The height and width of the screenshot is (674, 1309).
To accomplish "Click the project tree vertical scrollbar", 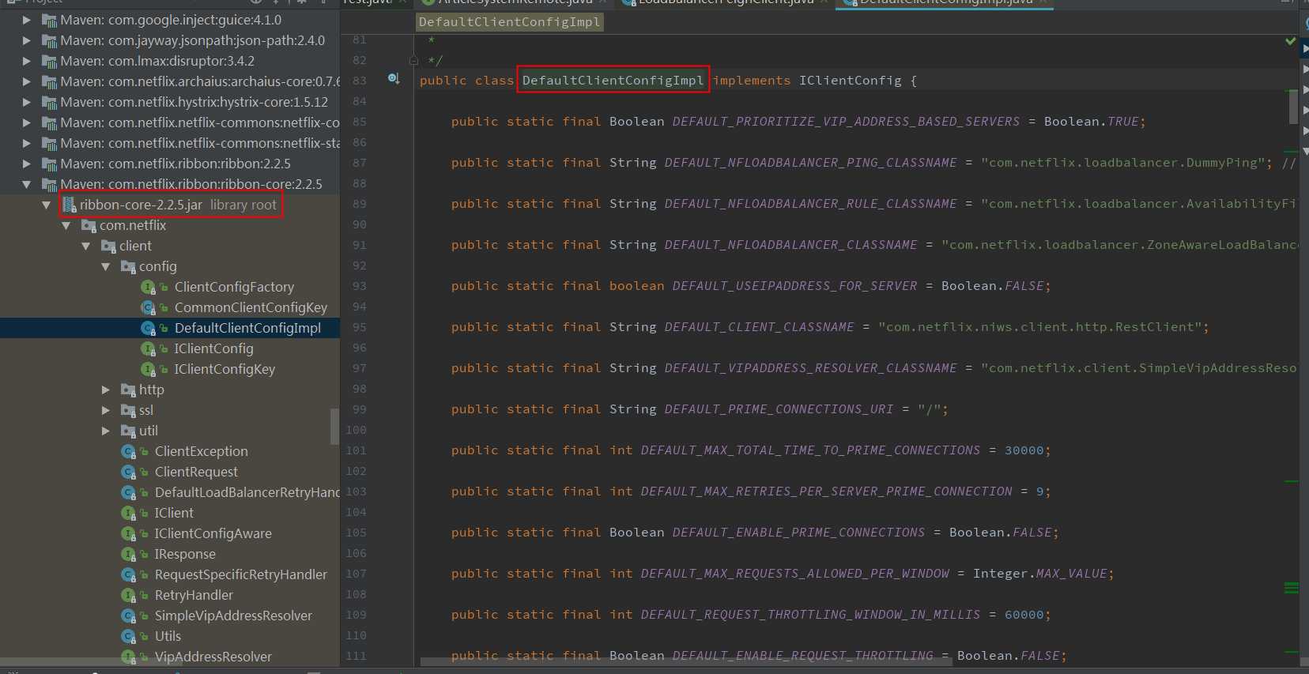I will pyautogui.click(x=334, y=427).
